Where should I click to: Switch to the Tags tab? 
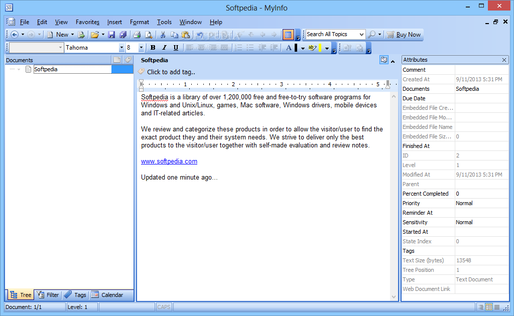(75, 295)
